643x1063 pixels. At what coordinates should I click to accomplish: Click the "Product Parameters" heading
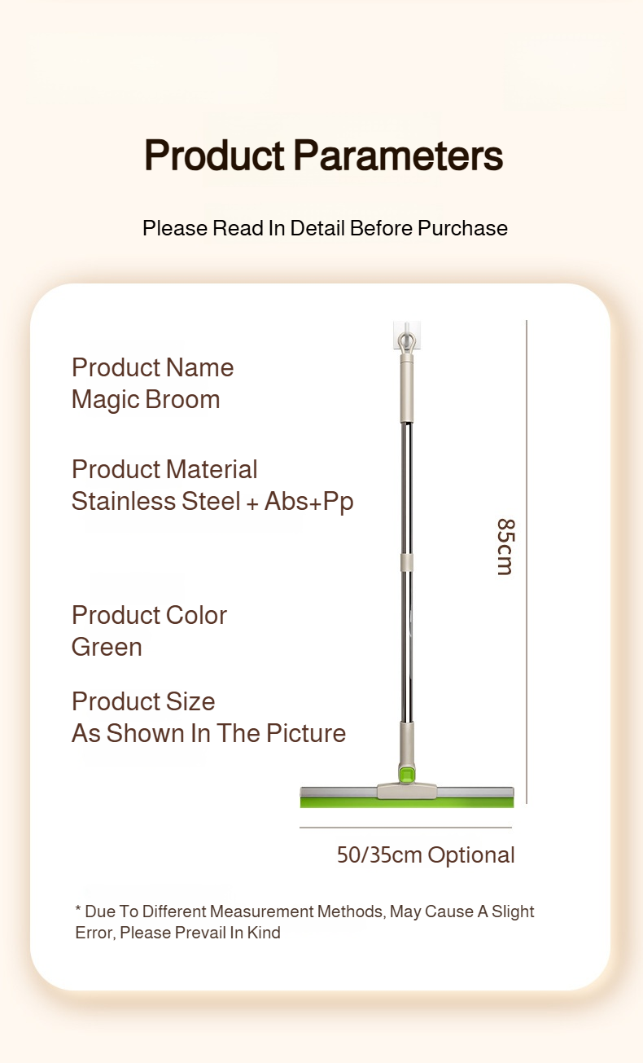coord(323,156)
